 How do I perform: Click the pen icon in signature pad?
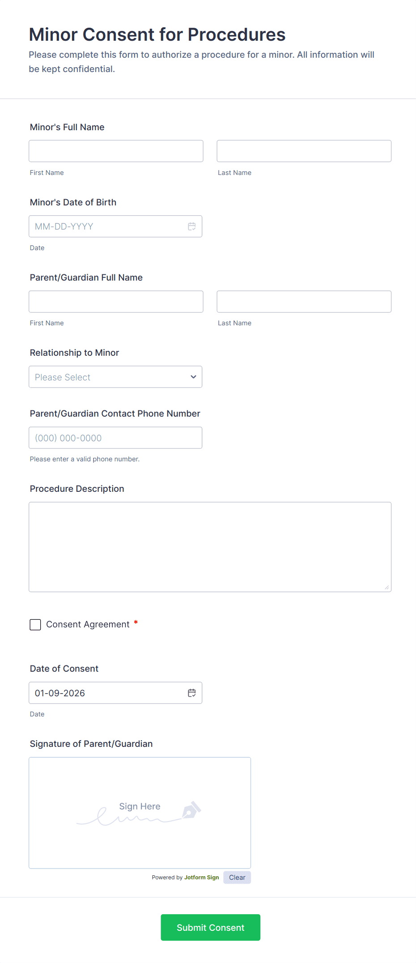(x=191, y=810)
